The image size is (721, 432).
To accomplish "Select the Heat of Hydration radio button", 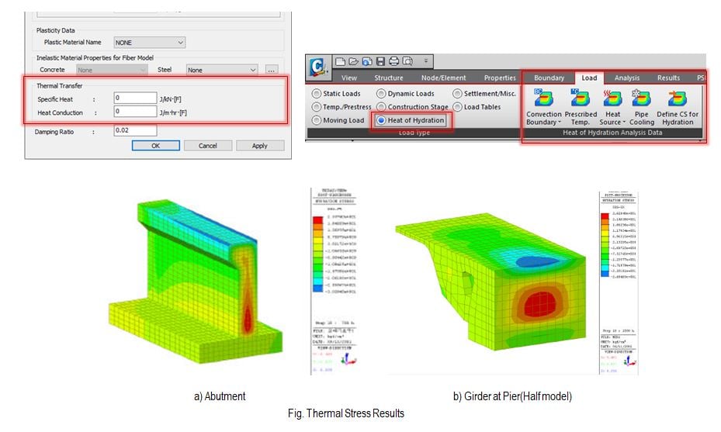I will 381,120.
